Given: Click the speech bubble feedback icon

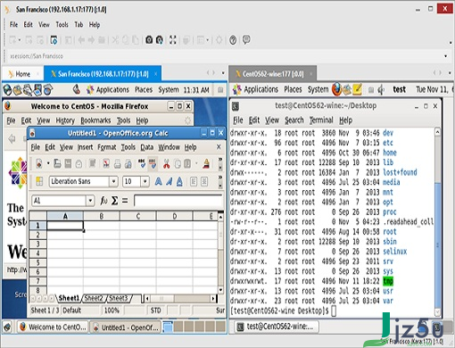Looking at the screenshot, I should coord(246,39).
